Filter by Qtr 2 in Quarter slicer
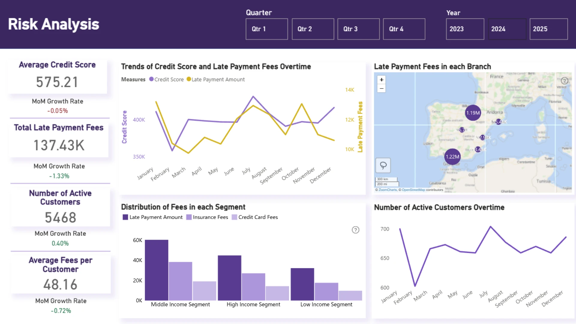Viewport: 576px width, 324px height. [x=313, y=29]
